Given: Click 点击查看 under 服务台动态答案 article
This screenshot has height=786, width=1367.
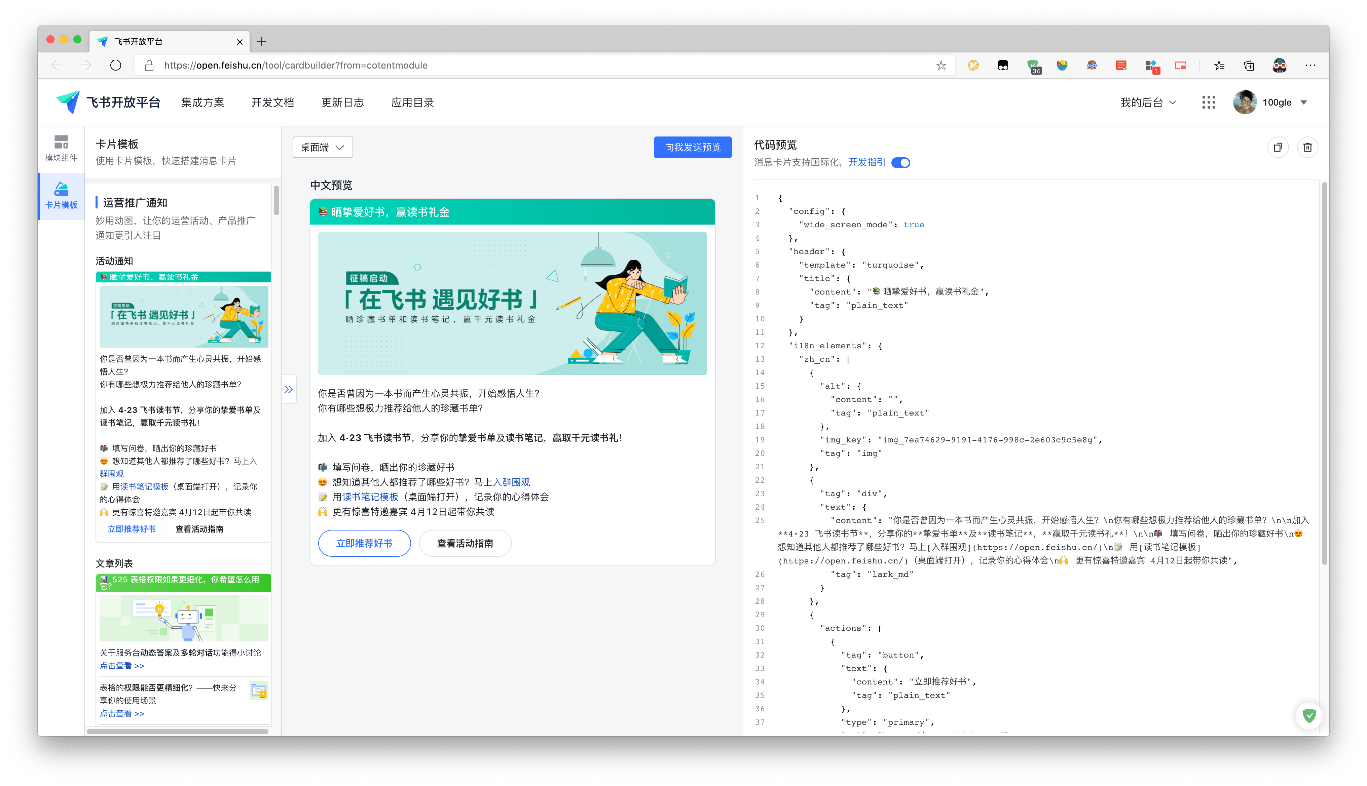Looking at the screenshot, I should (x=122, y=666).
